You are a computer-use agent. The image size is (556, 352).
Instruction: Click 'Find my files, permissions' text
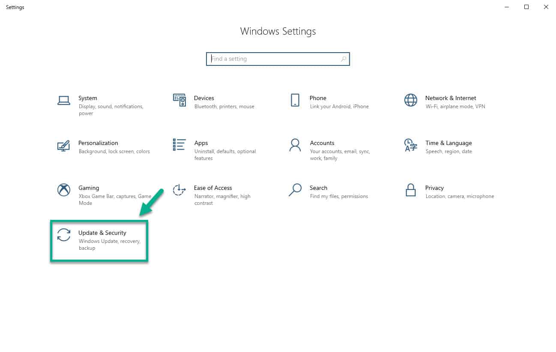point(339,196)
